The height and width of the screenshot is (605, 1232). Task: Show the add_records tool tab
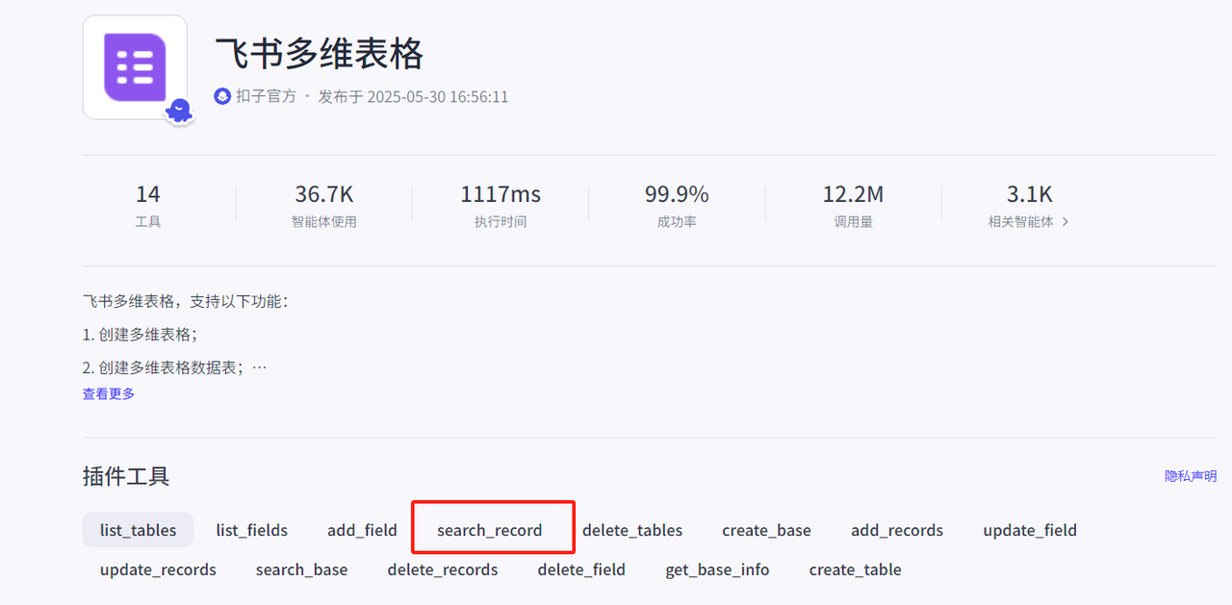coord(897,530)
